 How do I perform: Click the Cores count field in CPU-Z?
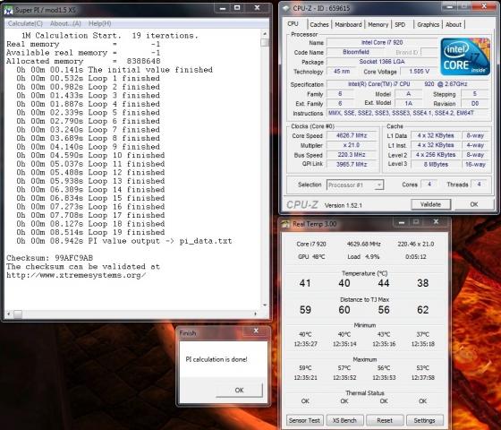pyautogui.click(x=429, y=185)
